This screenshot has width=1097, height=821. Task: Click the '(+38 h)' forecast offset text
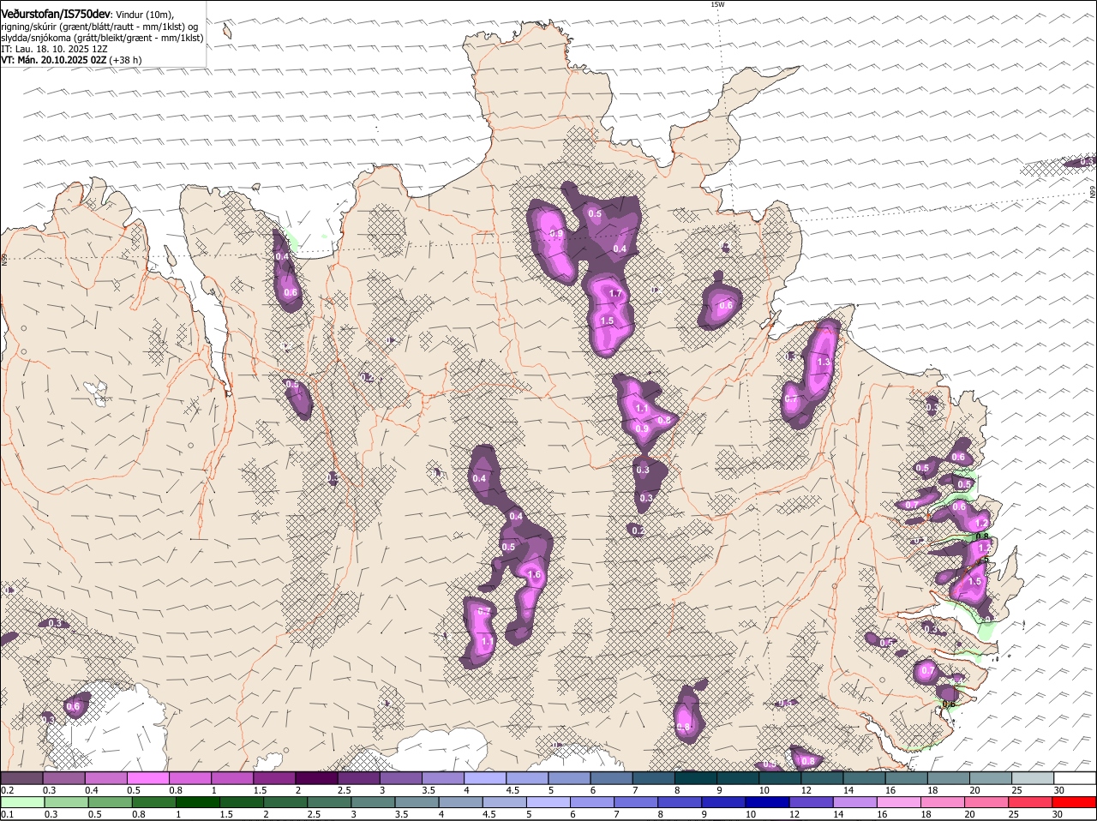click(125, 60)
